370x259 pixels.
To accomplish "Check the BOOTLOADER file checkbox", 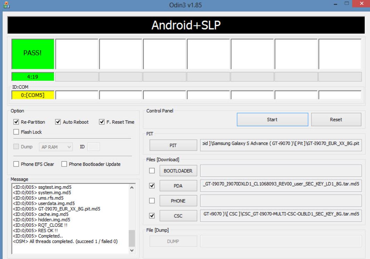I will (152, 170).
